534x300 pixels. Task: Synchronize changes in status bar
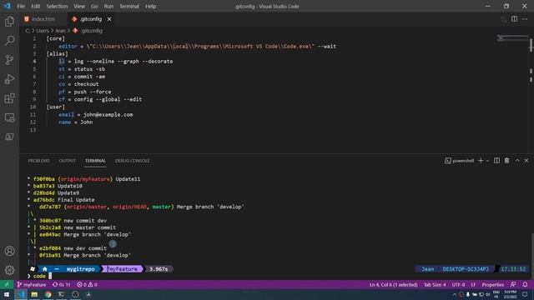pyautogui.click(x=61, y=285)
